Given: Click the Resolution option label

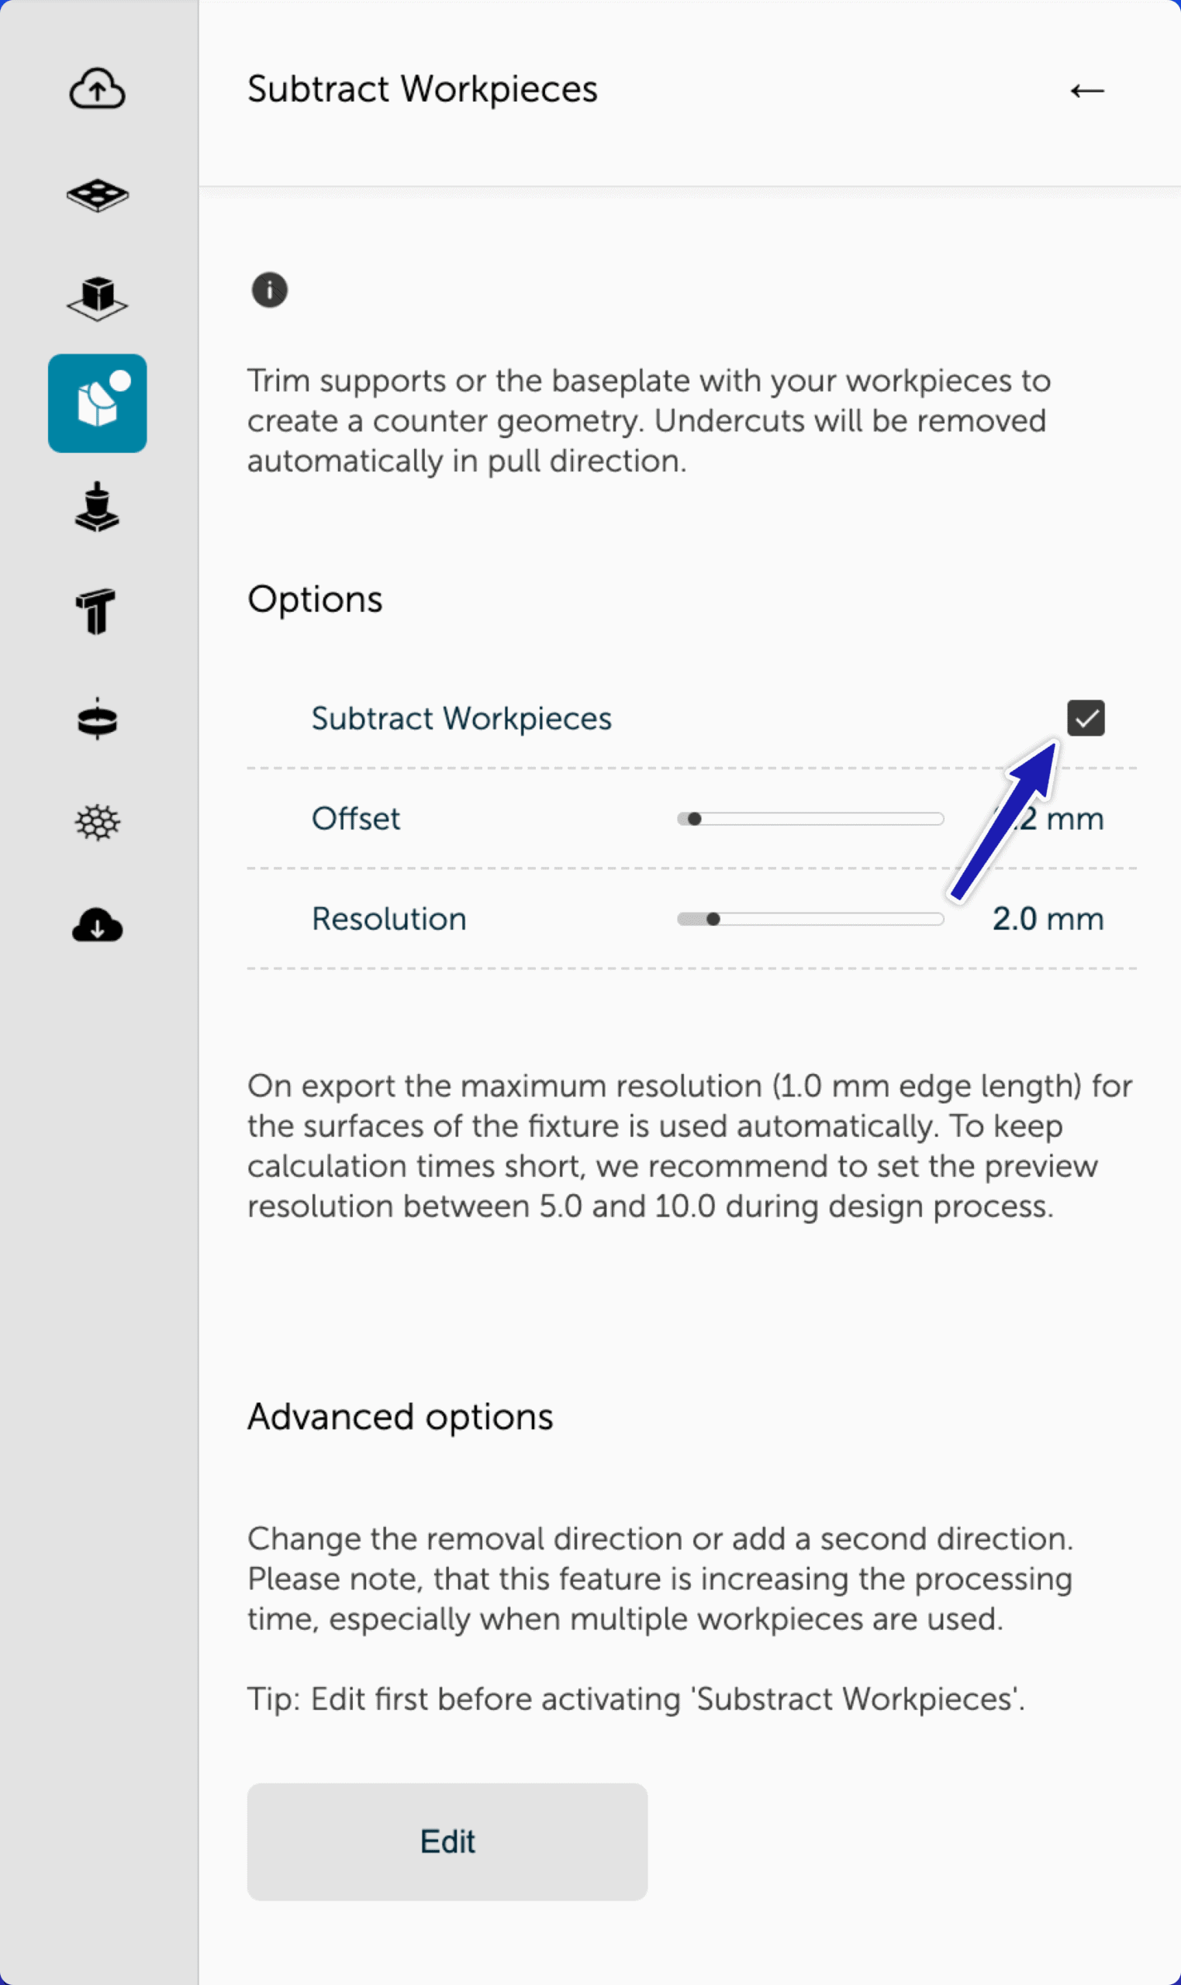Looking at the screenshot, I should coord(388,919).
